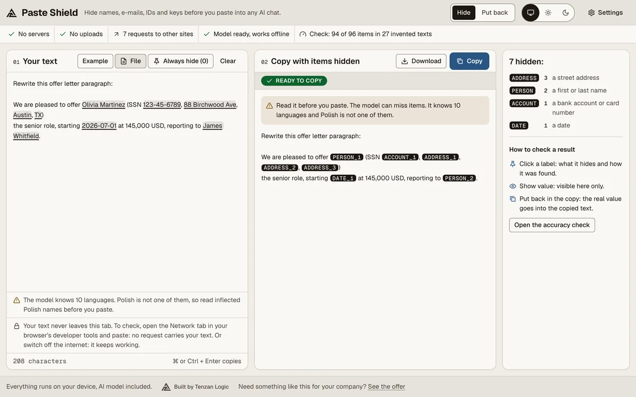Click the Copy with items hidden heading
The height and width of the screenshot is (397, 636).
tap(315, 61)
